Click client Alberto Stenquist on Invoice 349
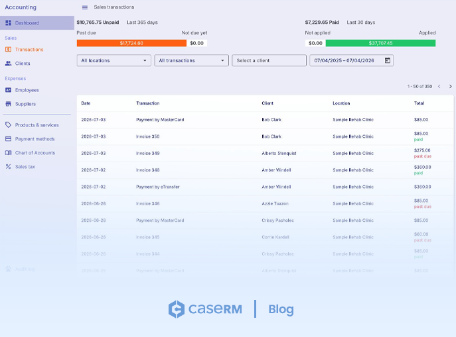Viewport: 456px width, 337px height. pyautogui.click(x=279, y=153)
